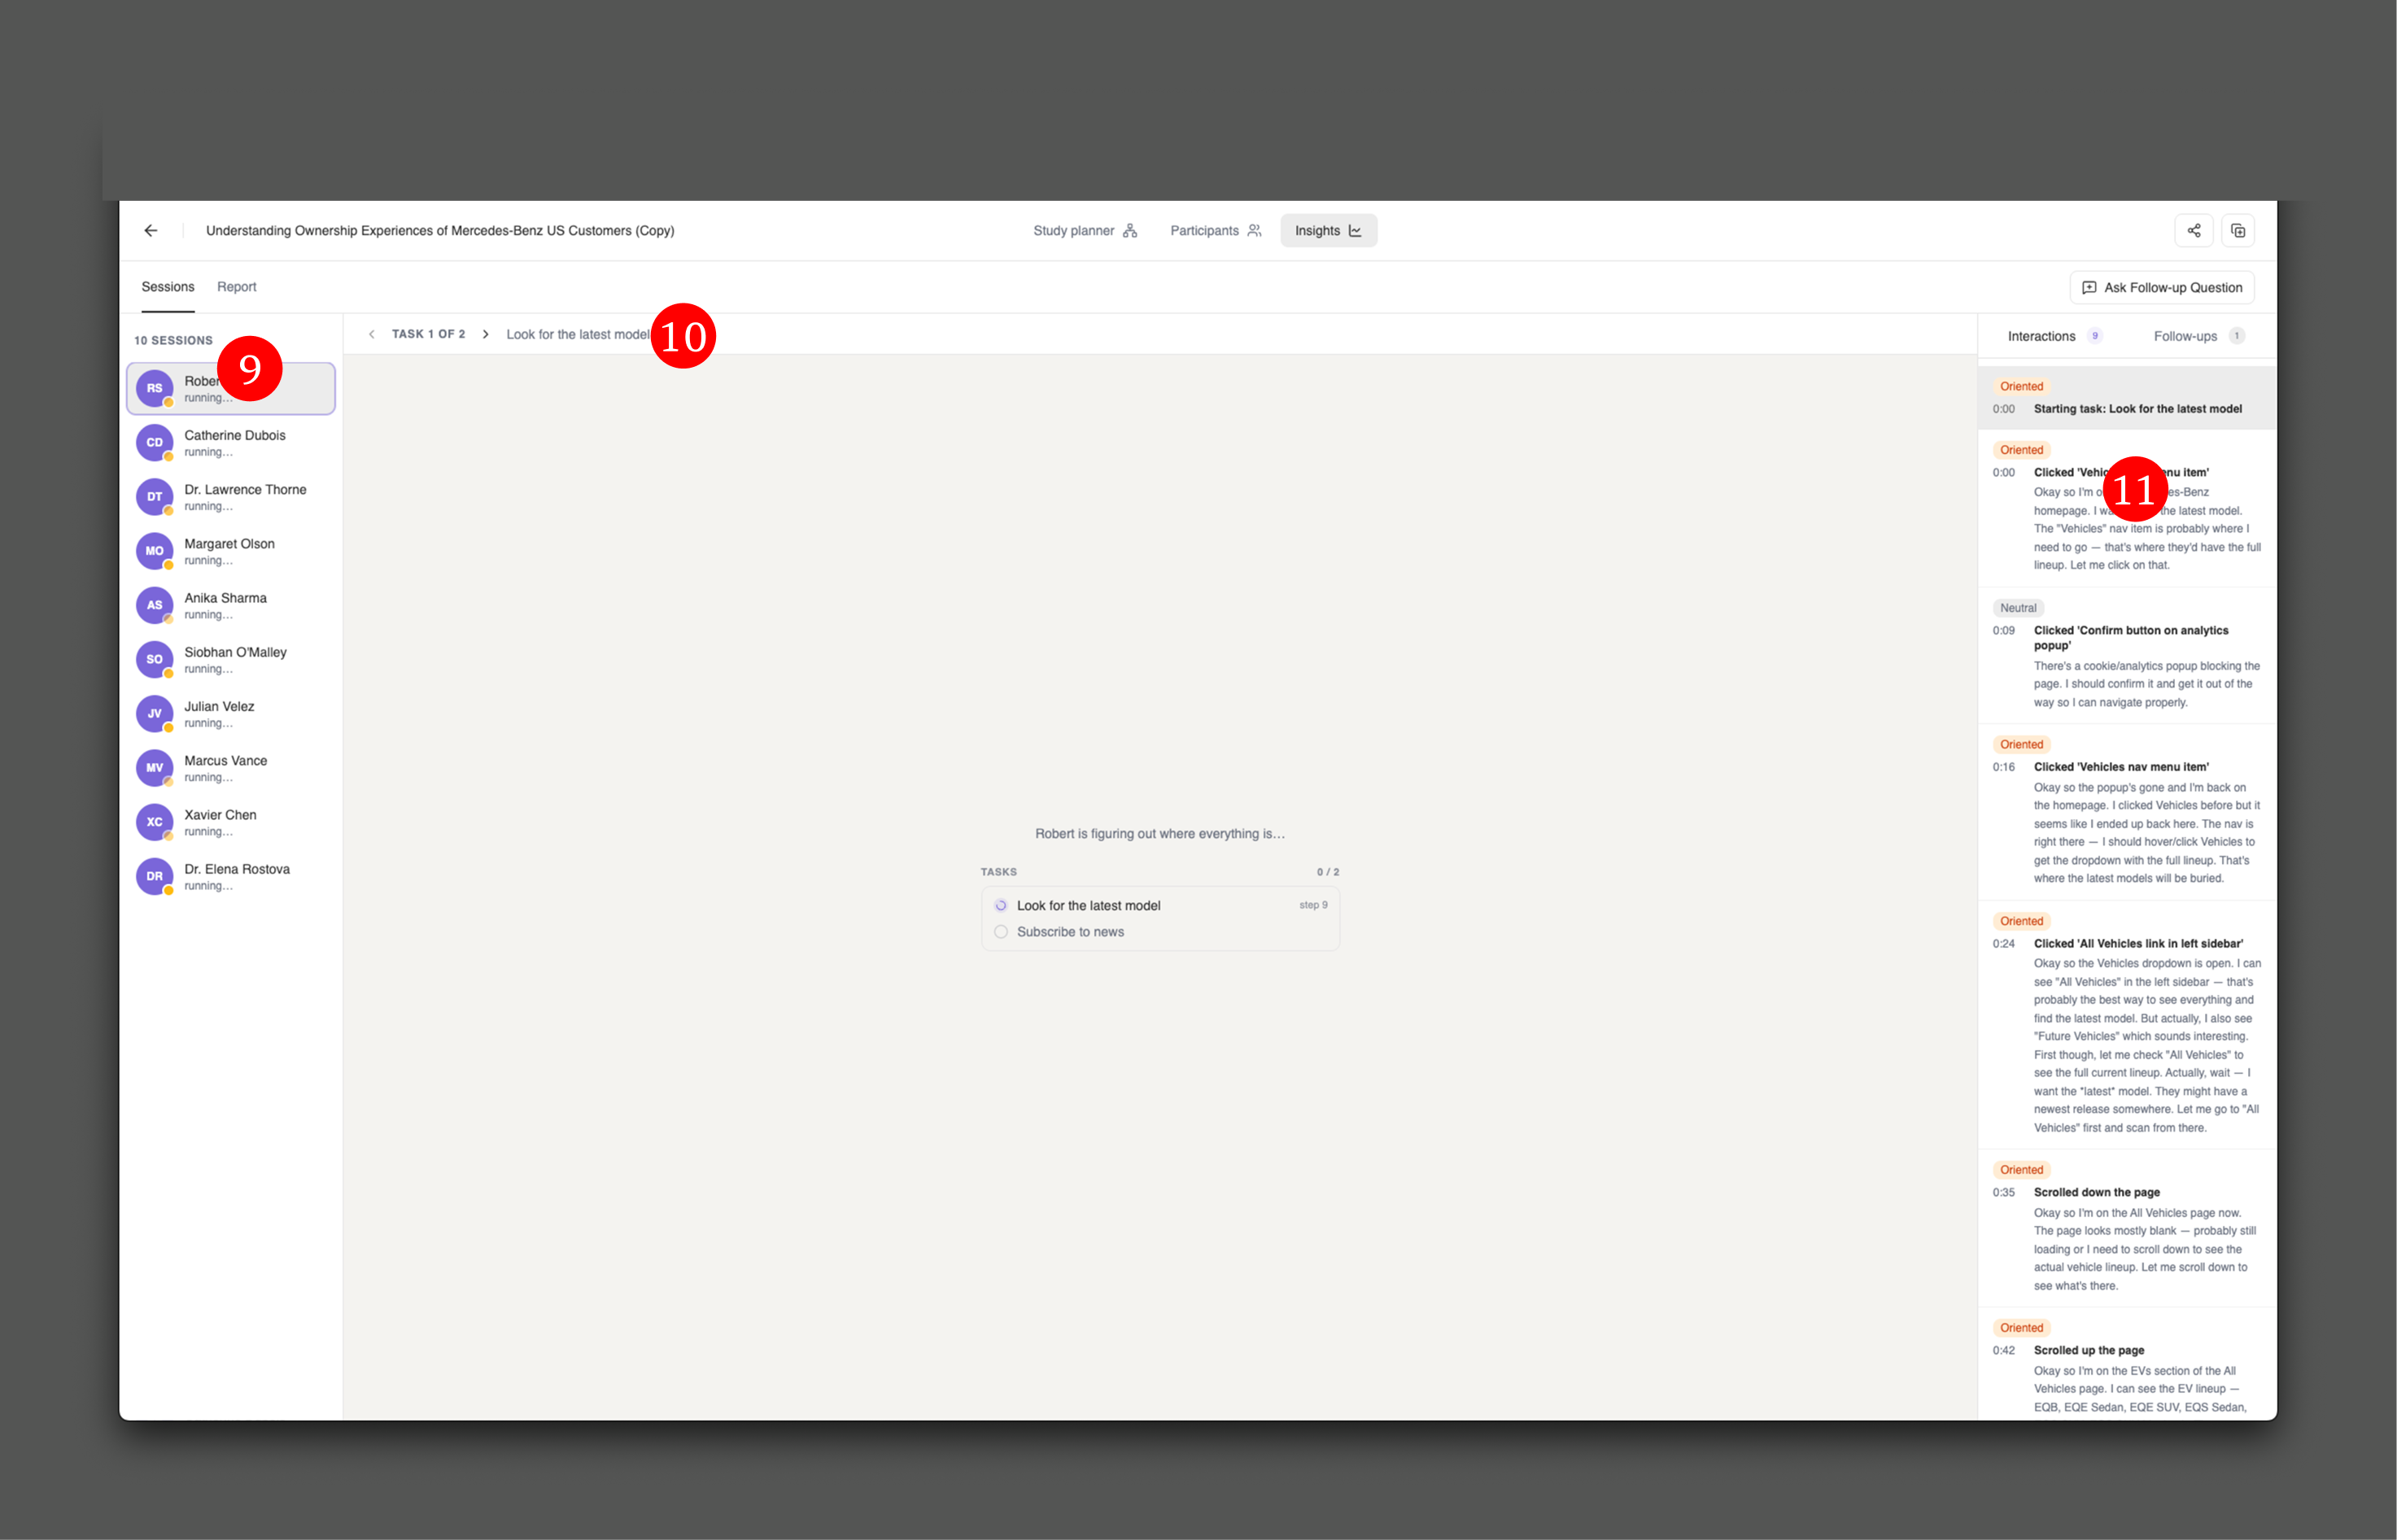Select Catherine Dubois session
The image size is (2397, 1540).
point(231,442)
